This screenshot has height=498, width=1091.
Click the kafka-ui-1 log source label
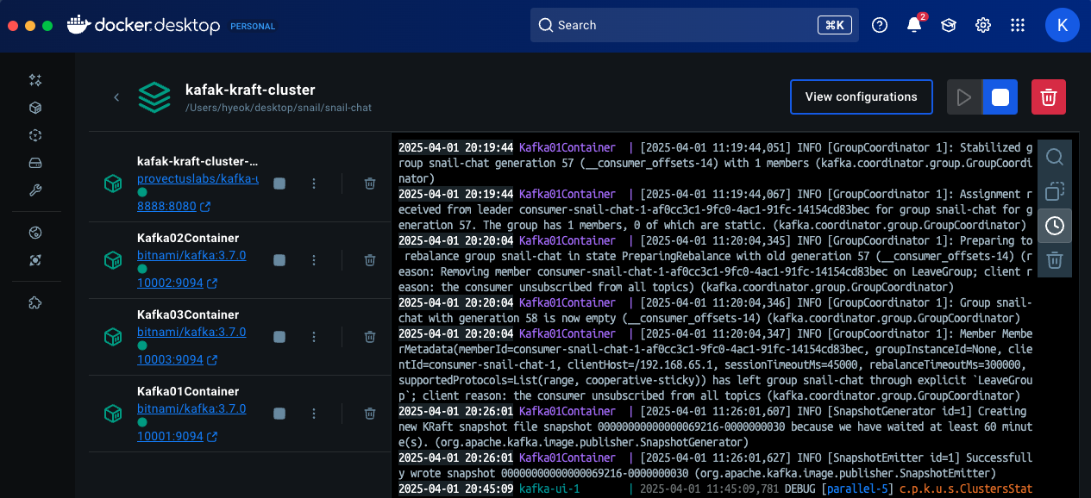pyautogui.click(x=549, y=489)
